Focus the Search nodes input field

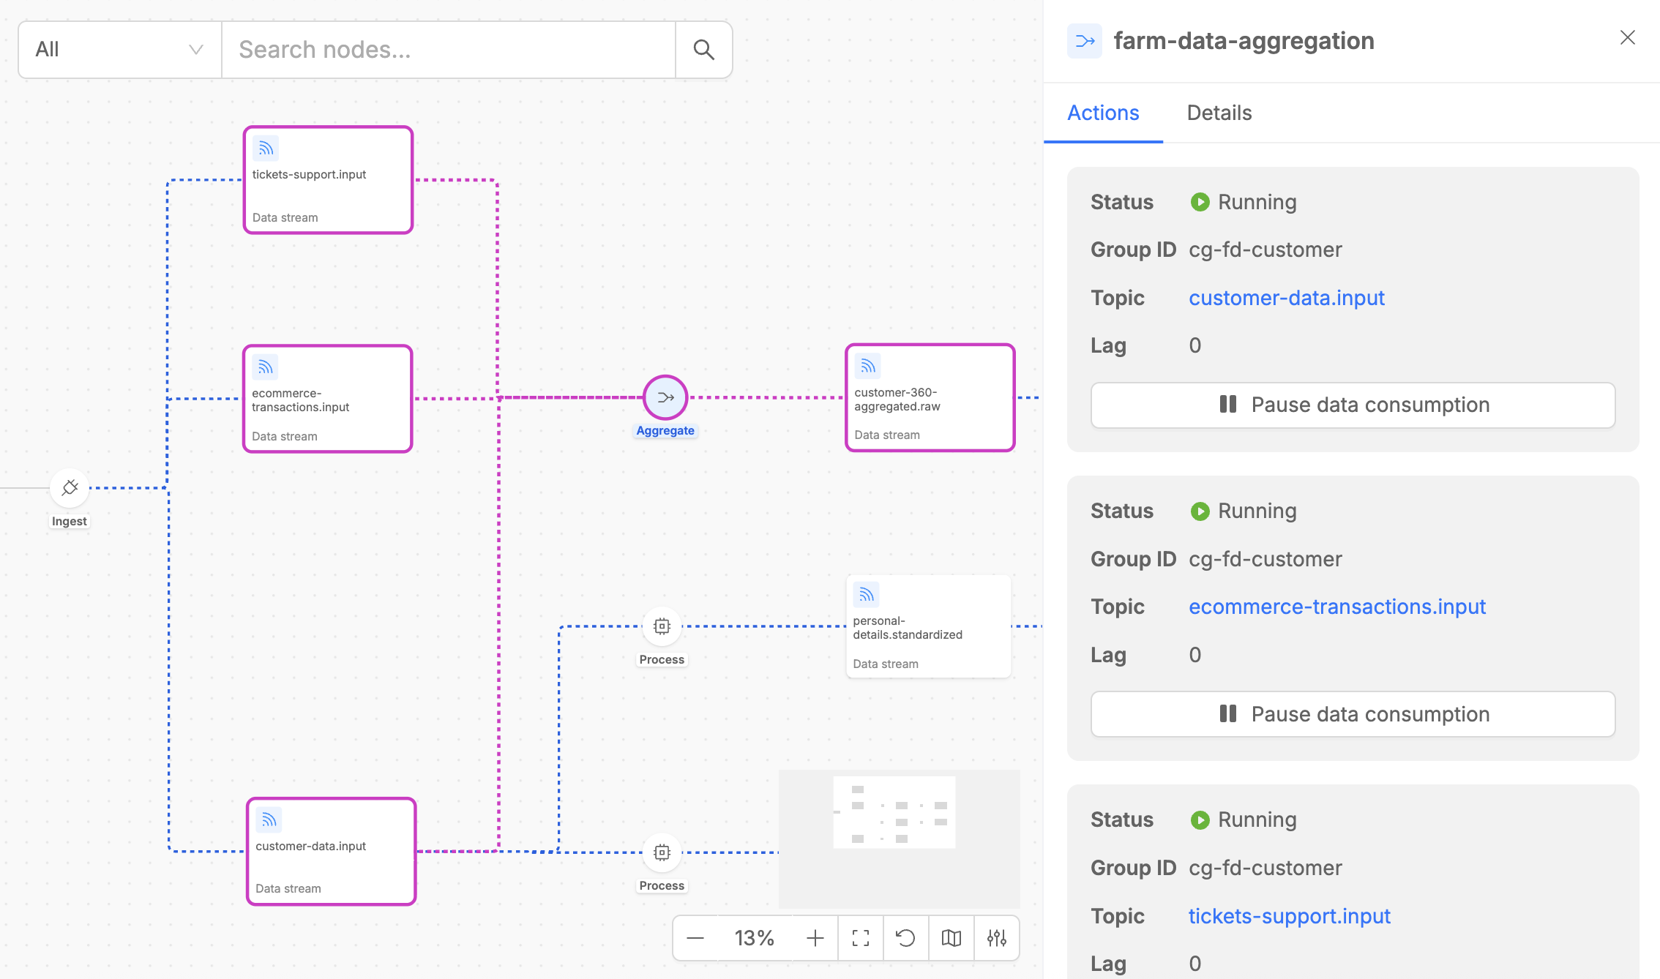pos(448,50)
